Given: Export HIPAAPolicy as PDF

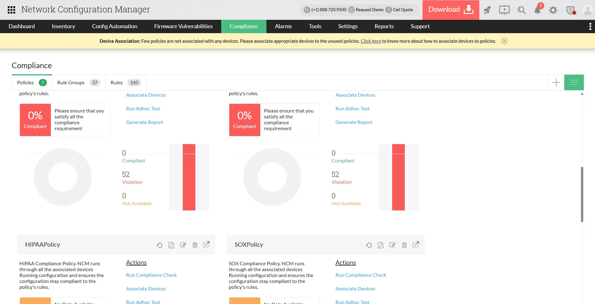Looking at the screenshot, I should coord(171,245).
